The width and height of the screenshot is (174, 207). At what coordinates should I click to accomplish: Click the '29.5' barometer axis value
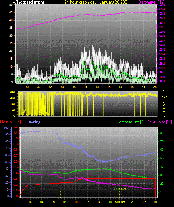[162, 50]
